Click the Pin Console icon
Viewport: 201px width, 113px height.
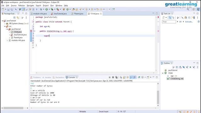139,78
